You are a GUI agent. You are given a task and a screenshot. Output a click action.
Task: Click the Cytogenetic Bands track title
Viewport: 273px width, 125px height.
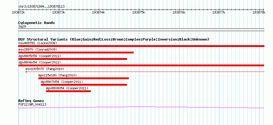(37, 23)
